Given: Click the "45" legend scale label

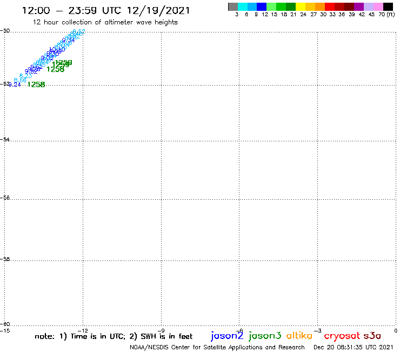Looking at the screenshot, I should coord(371,15).
